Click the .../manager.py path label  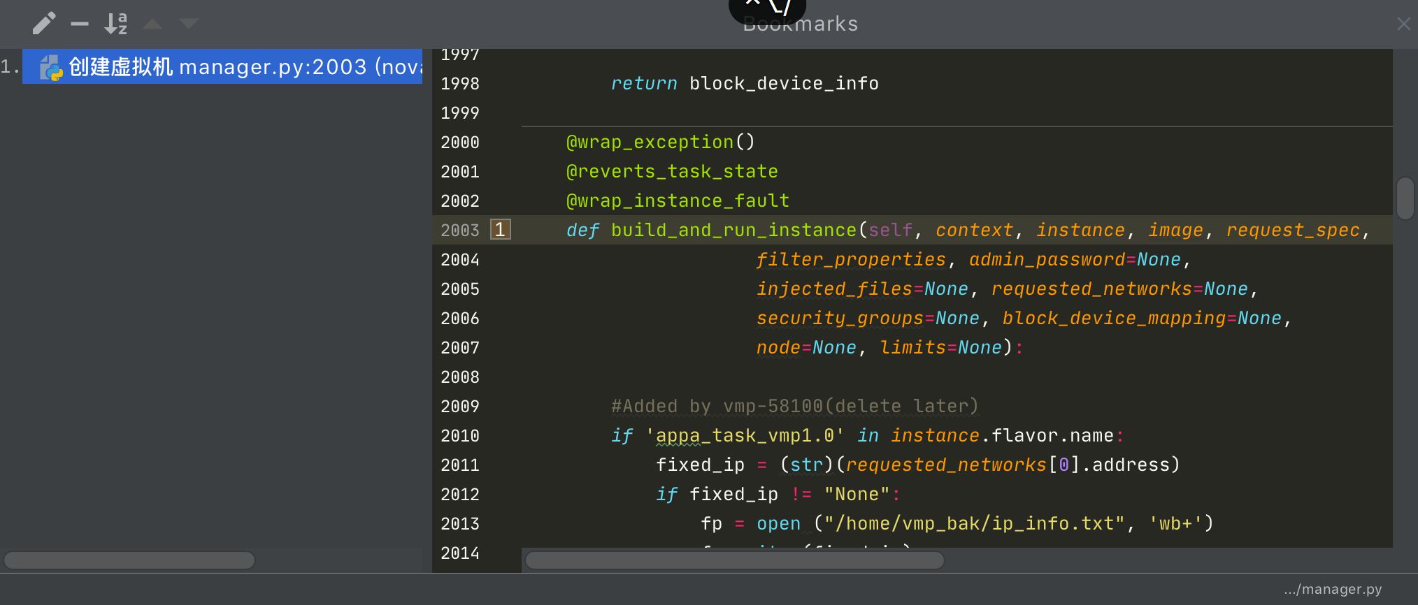pos(1333,590)
